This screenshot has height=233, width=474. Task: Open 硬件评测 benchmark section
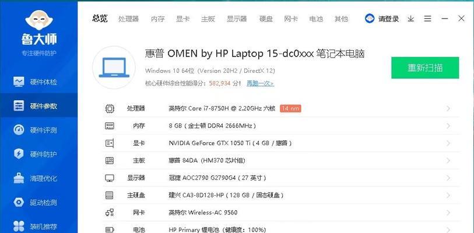(38, 130)
